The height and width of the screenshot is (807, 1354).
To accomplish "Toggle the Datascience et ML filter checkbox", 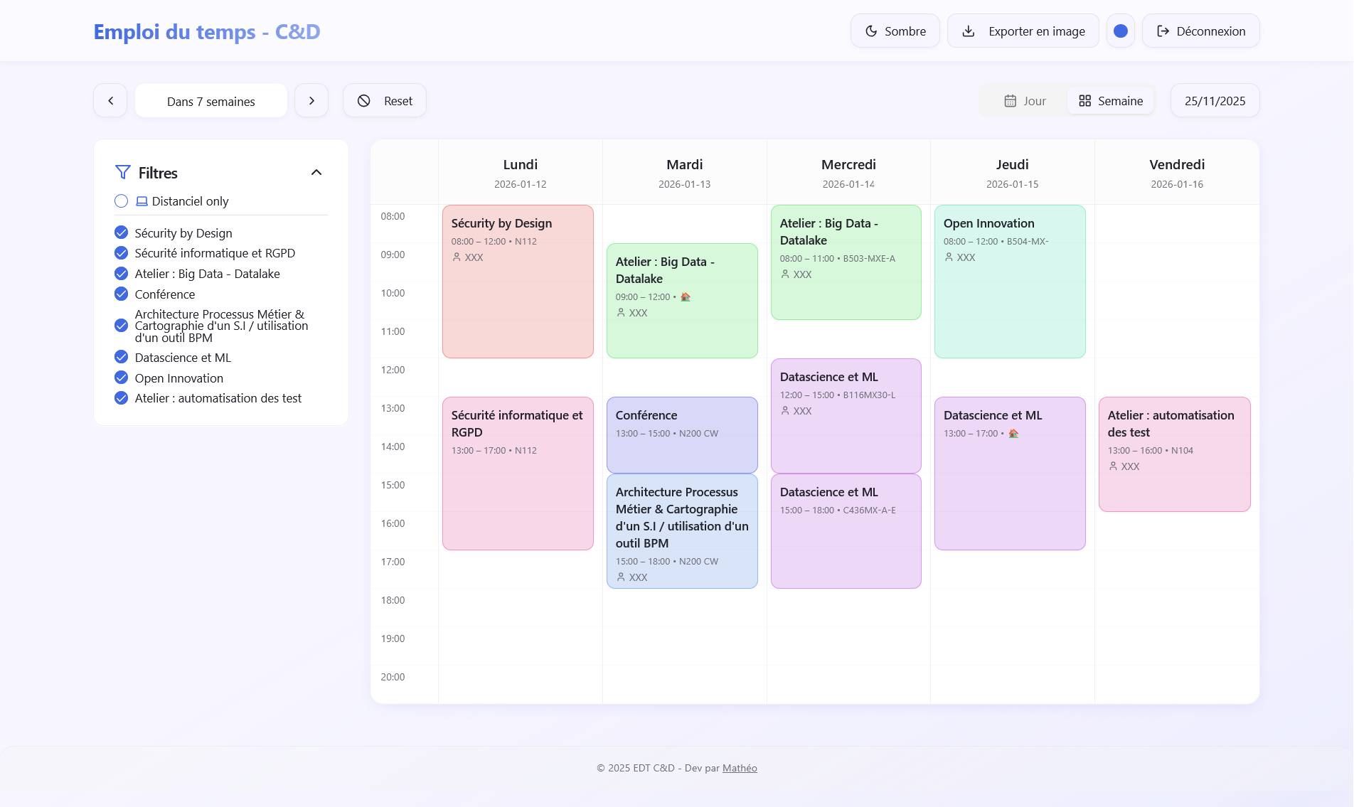I will click(122, 357).
